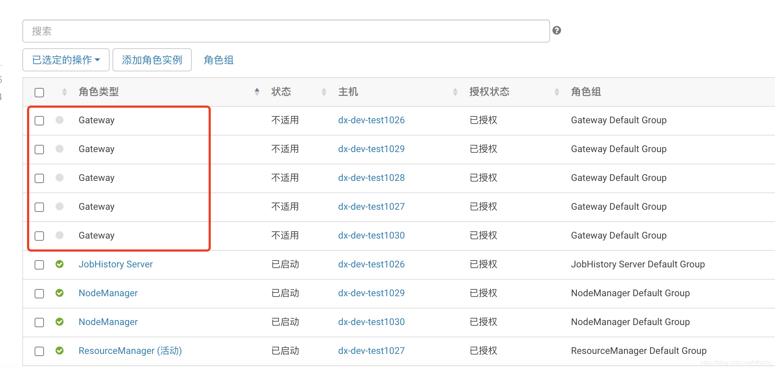Click status icon of Gateway on dx-dev-test1030
Screen dimensions: 775x369
(x=60, y=235)
